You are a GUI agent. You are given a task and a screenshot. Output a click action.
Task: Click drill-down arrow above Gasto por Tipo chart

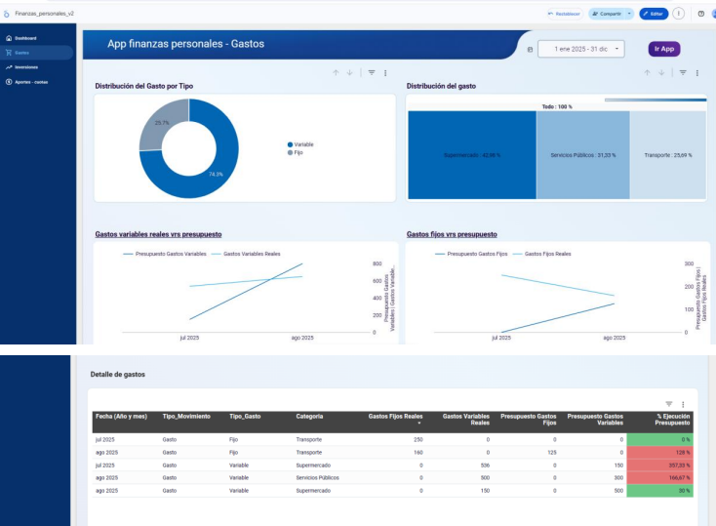[x=350, y=72]
